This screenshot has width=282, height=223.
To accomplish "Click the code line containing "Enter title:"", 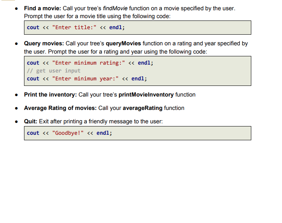I will [76, 28].
